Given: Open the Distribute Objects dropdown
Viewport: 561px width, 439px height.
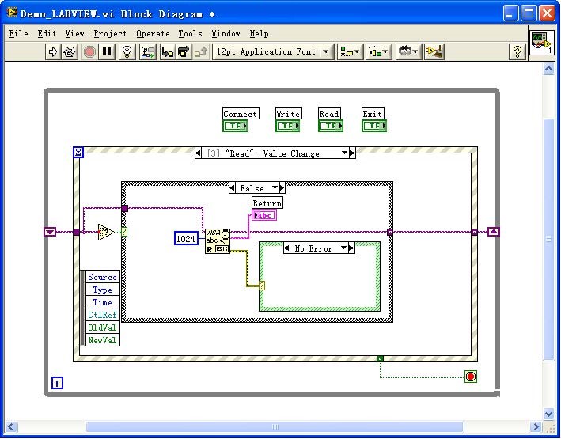Looking at the screenshot, I should click(x=378, y=52).
